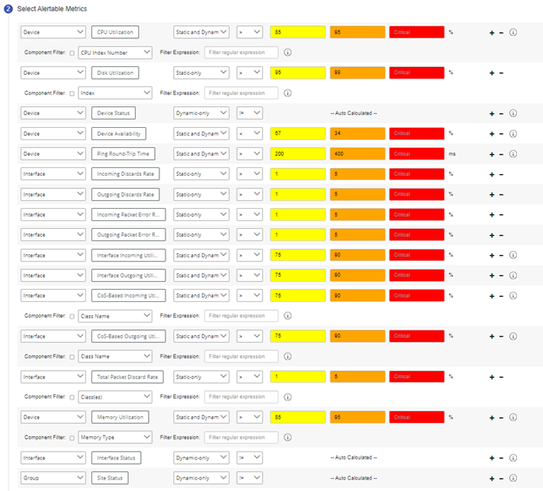This screenshot has height=491, width=543.
Task: Click Filter Expression field for Memory Type
Action: click(x=241, y=437)
